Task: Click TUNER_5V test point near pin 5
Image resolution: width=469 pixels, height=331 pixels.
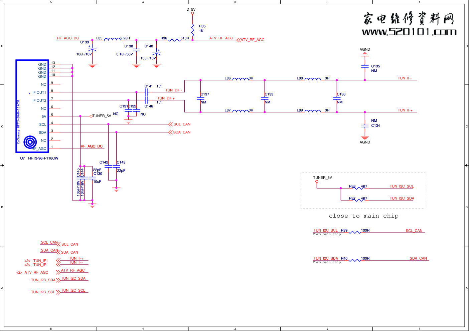Action: (101, 116)
